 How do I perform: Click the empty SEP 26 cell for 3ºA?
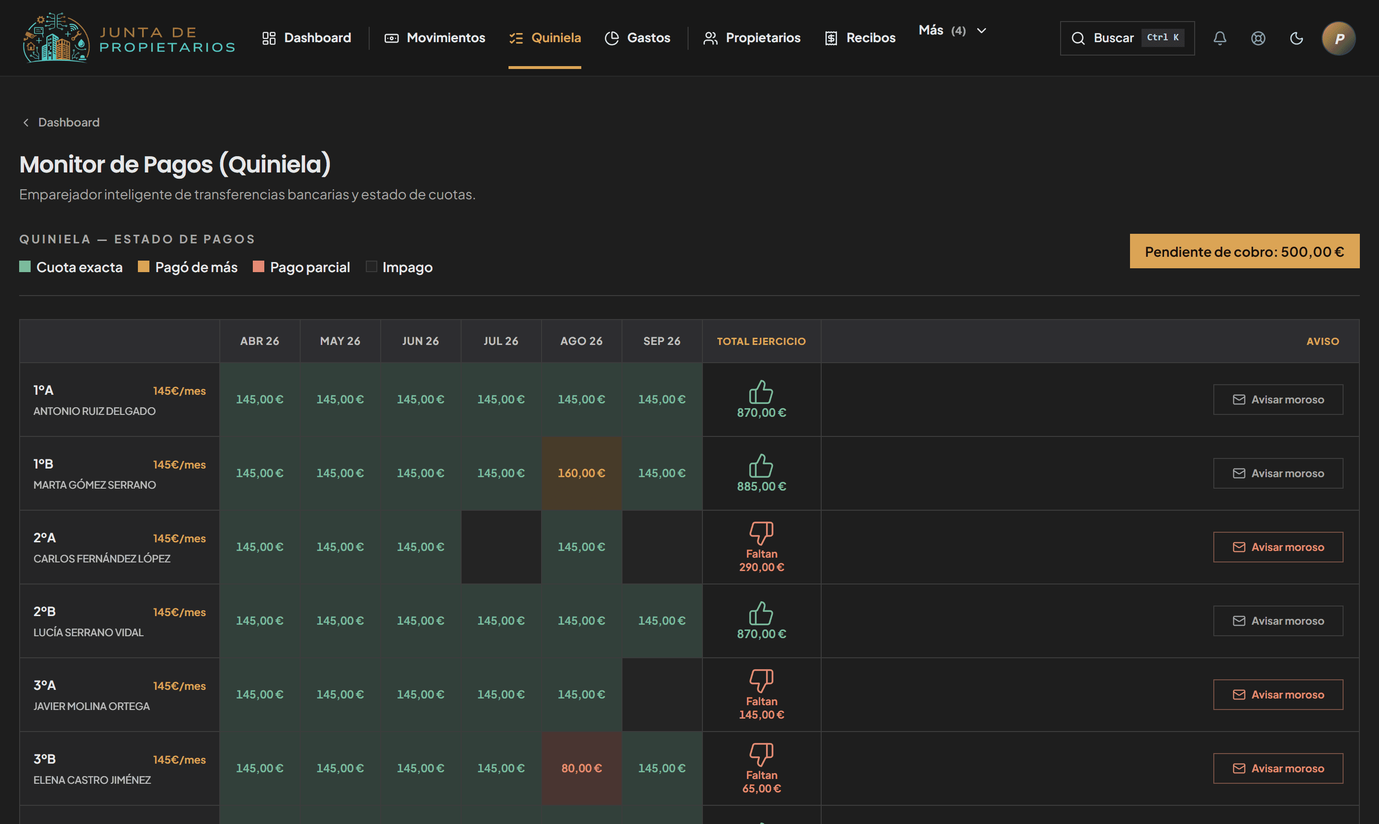click(662, 695)
